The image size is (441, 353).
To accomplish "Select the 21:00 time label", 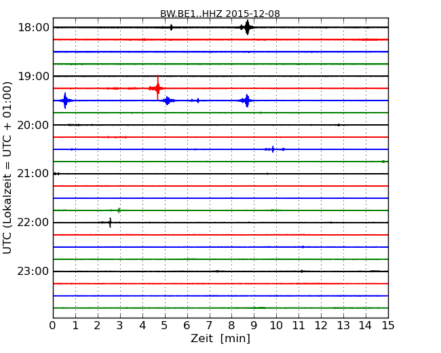I will coord(33,174).
